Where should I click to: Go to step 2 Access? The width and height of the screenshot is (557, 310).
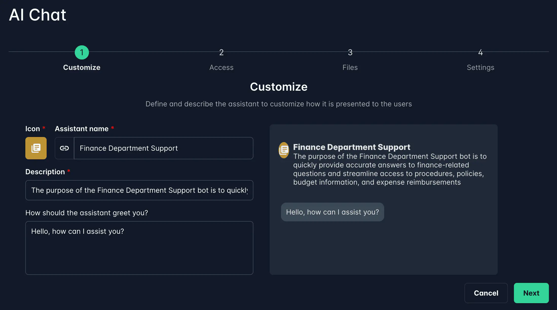pos(221,52)
